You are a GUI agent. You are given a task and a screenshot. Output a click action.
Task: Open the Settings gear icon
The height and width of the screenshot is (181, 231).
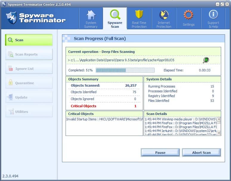point(188,15)
